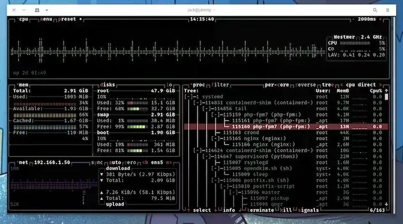Toggle net sync option

[97, 163]
